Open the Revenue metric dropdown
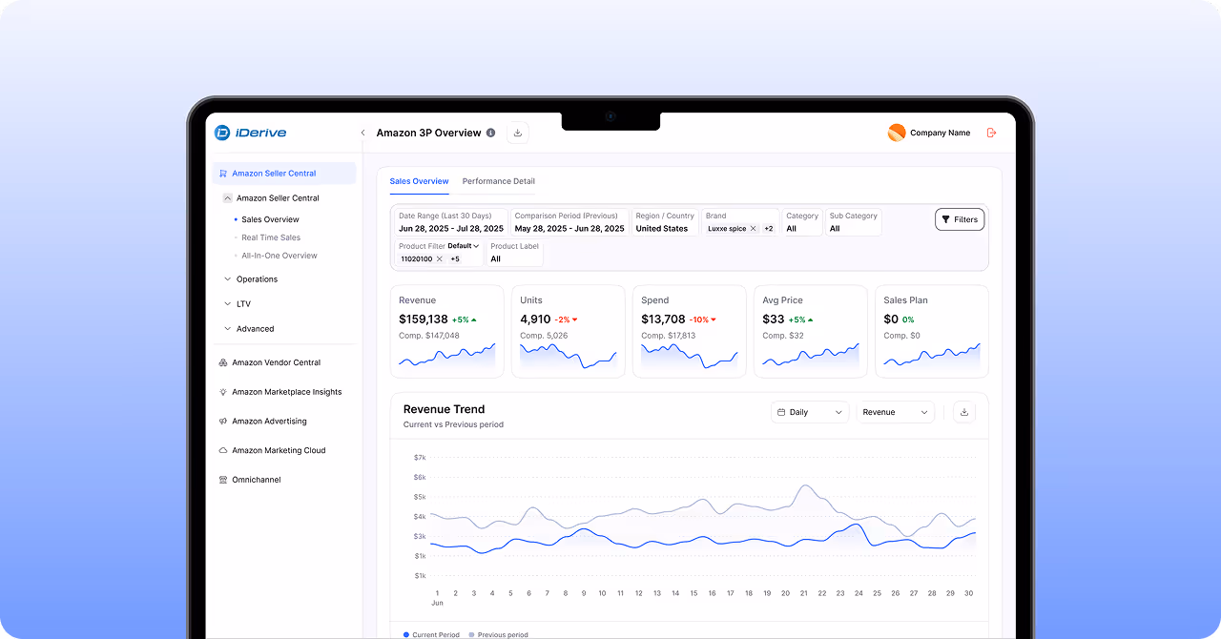This screenshot has height=639, width=1221. (x=895, y=412)
